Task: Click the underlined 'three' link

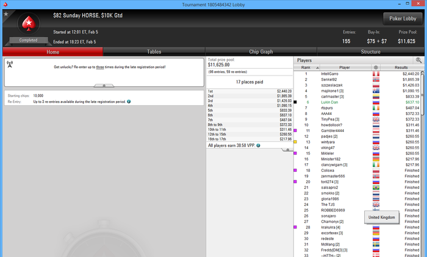Action: 100,67
